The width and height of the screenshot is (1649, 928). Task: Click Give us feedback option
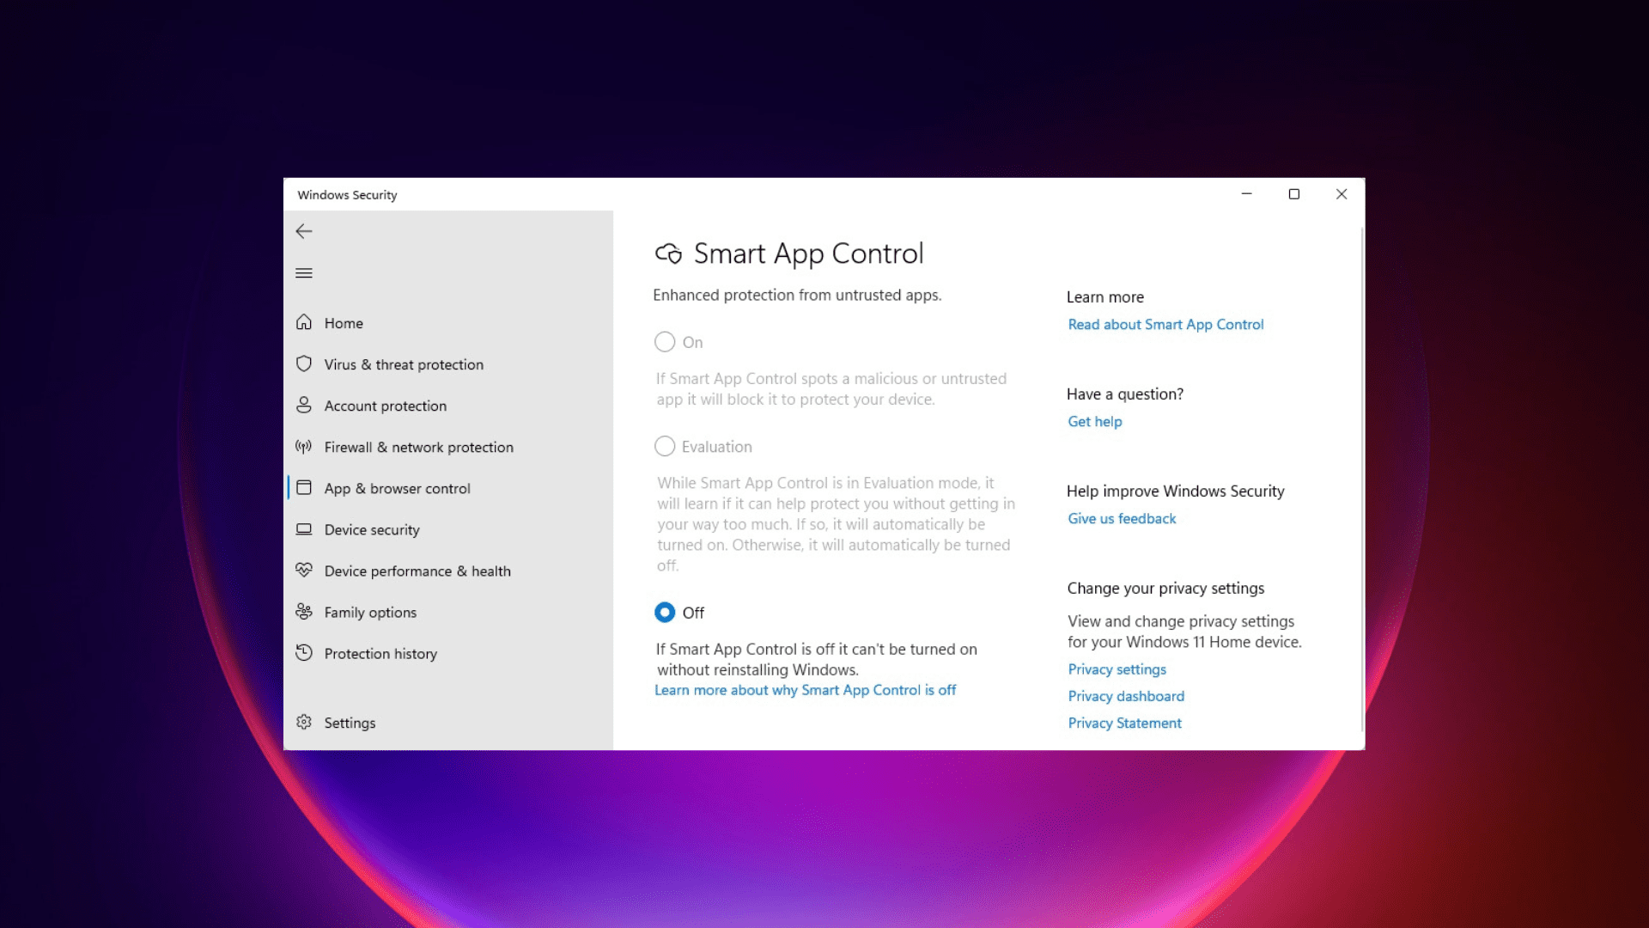[x=1121, y=518]
